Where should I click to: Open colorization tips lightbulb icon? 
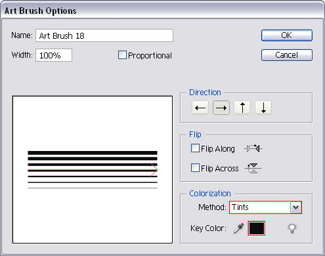(x=292, y=228)
